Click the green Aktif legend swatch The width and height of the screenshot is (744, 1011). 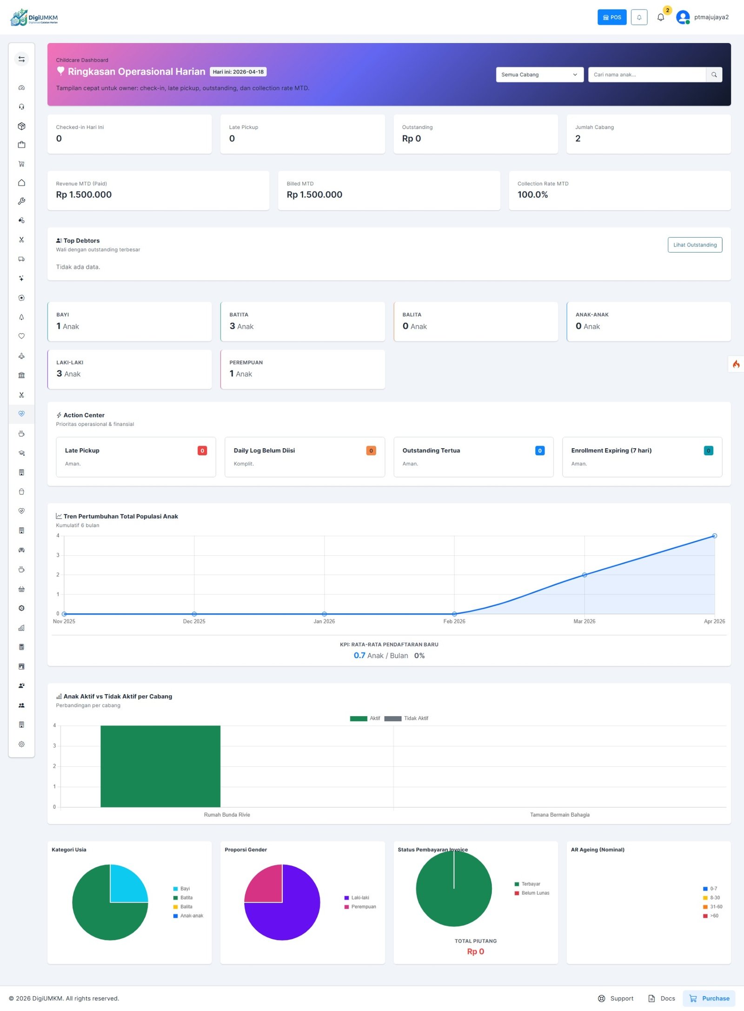359,718
